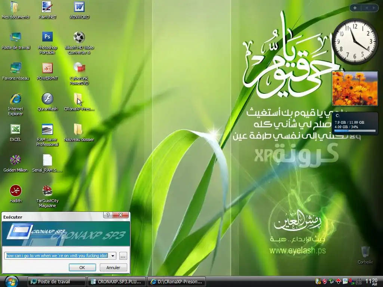383x287 pixels.
Task: Select the EXCEL desktop shortcut
Action: 15,133
